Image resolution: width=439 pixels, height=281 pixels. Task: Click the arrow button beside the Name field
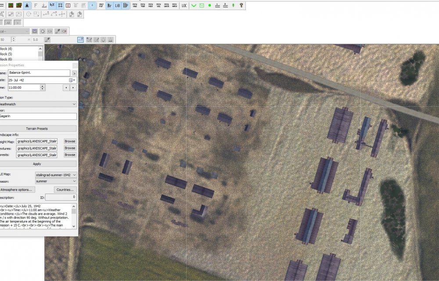click(74, 73)
